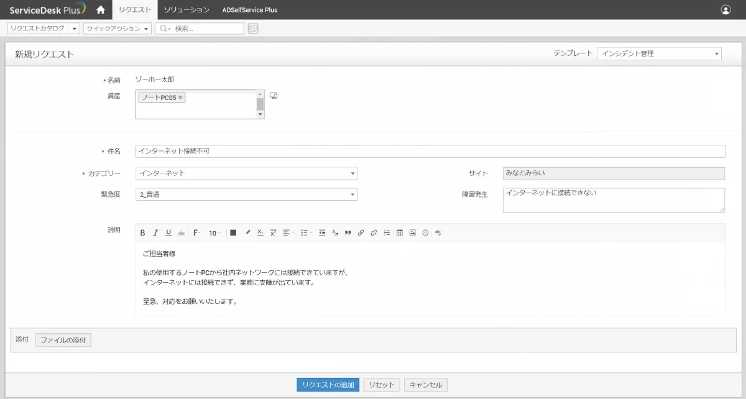Open the asset selection icon beside 資産
This screenshot has height=399, width=746.
point(274,96)
